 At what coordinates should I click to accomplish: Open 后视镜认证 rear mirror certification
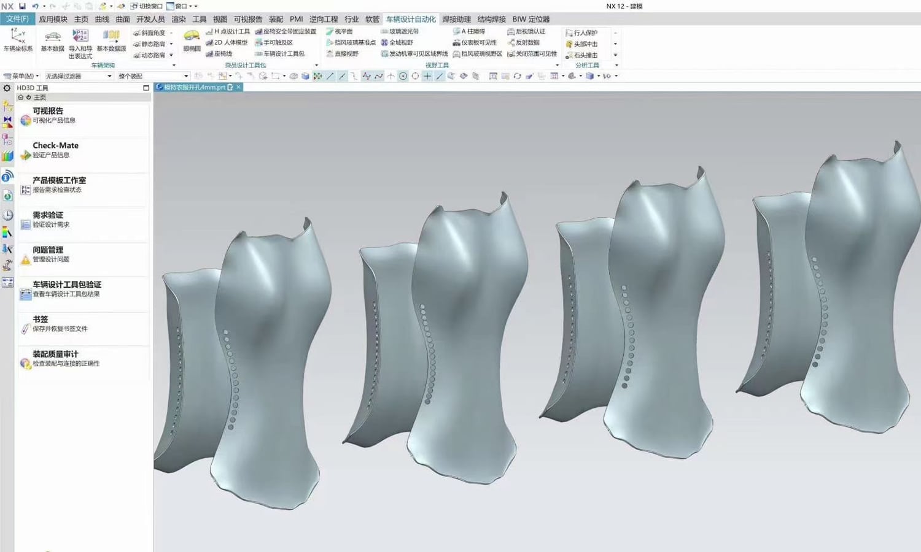coord(526,31)
